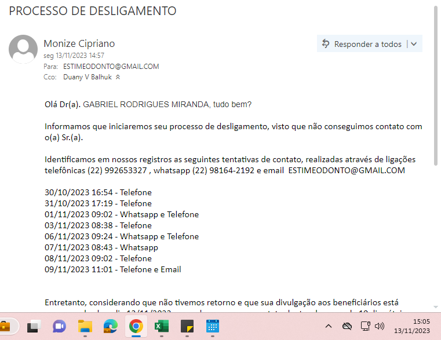Show hidden system tray icons

coord(328,326)
